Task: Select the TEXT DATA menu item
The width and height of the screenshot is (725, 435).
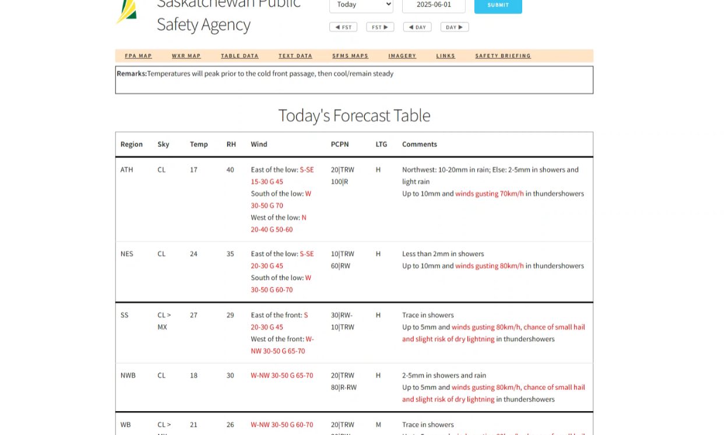Action: tap(295, 56)
